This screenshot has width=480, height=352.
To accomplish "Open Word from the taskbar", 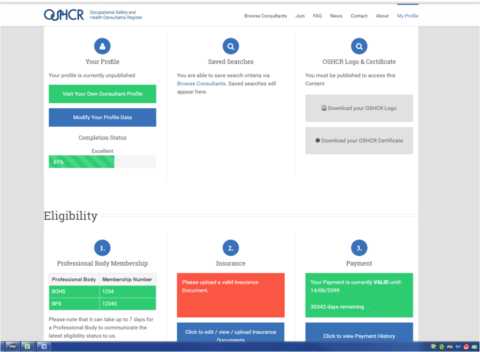I will [x=44, y=347].
